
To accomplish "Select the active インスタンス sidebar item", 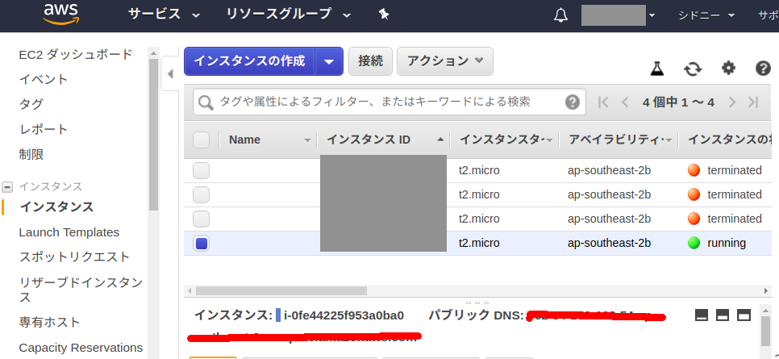I will tap(56, 207).
